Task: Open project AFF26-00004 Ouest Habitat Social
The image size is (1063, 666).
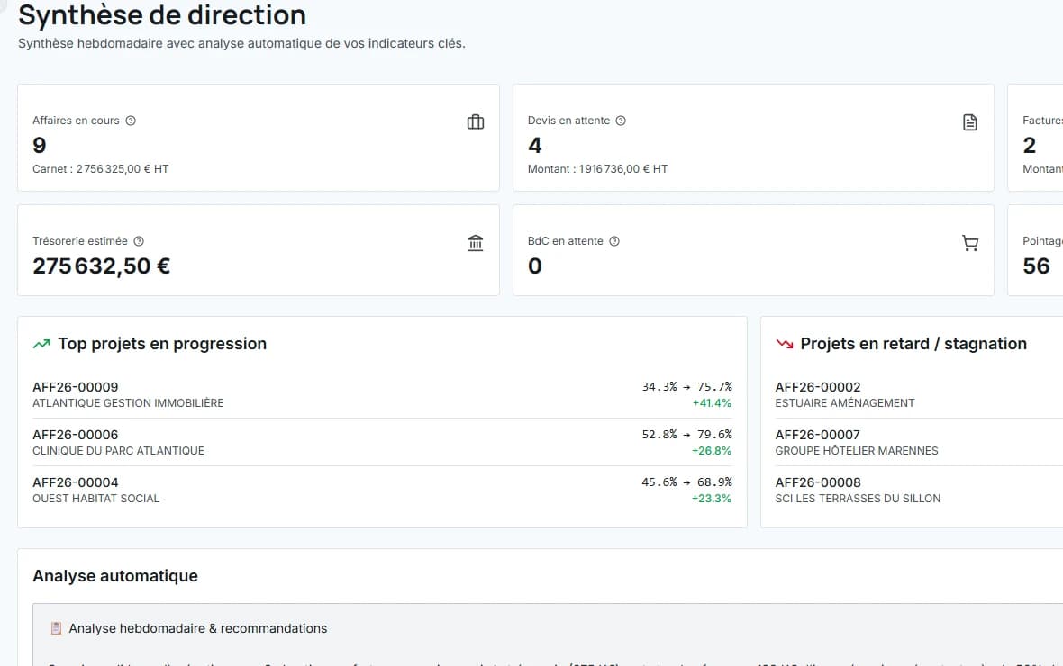Action: click(x=382, y=490)
